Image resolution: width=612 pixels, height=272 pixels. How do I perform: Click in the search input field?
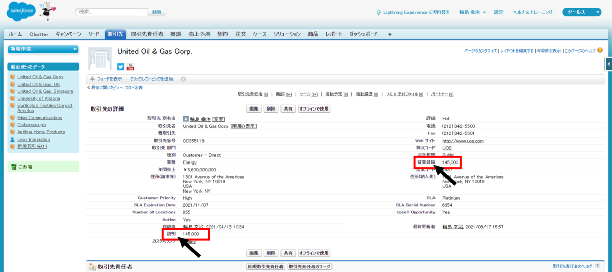coord(111,12)
